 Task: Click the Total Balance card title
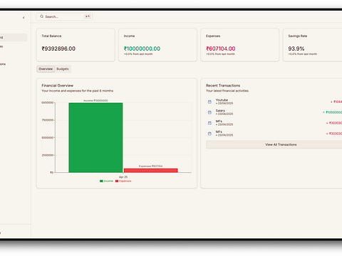click(x=51, y=36)
